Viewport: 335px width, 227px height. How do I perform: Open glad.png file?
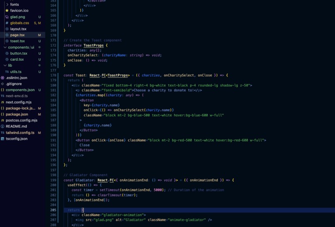(x=17, y=17)
